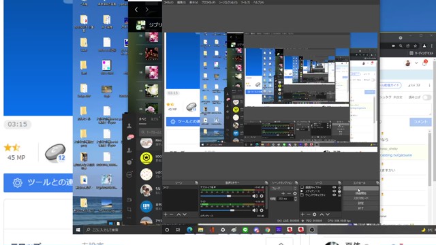Remove selected source in OBS Sources panel

pyautogui.click(x=309, y=214)
